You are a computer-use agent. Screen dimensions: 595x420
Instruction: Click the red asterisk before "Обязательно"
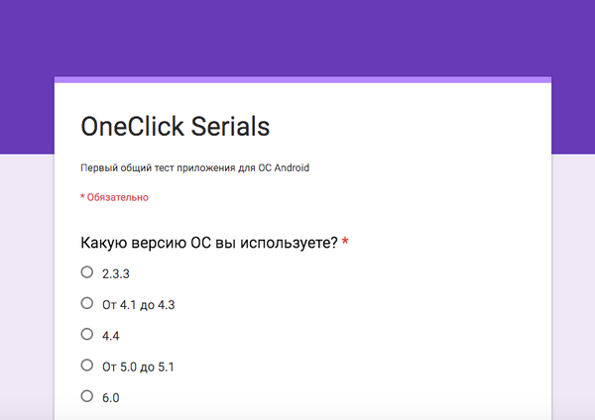(82, 197)
